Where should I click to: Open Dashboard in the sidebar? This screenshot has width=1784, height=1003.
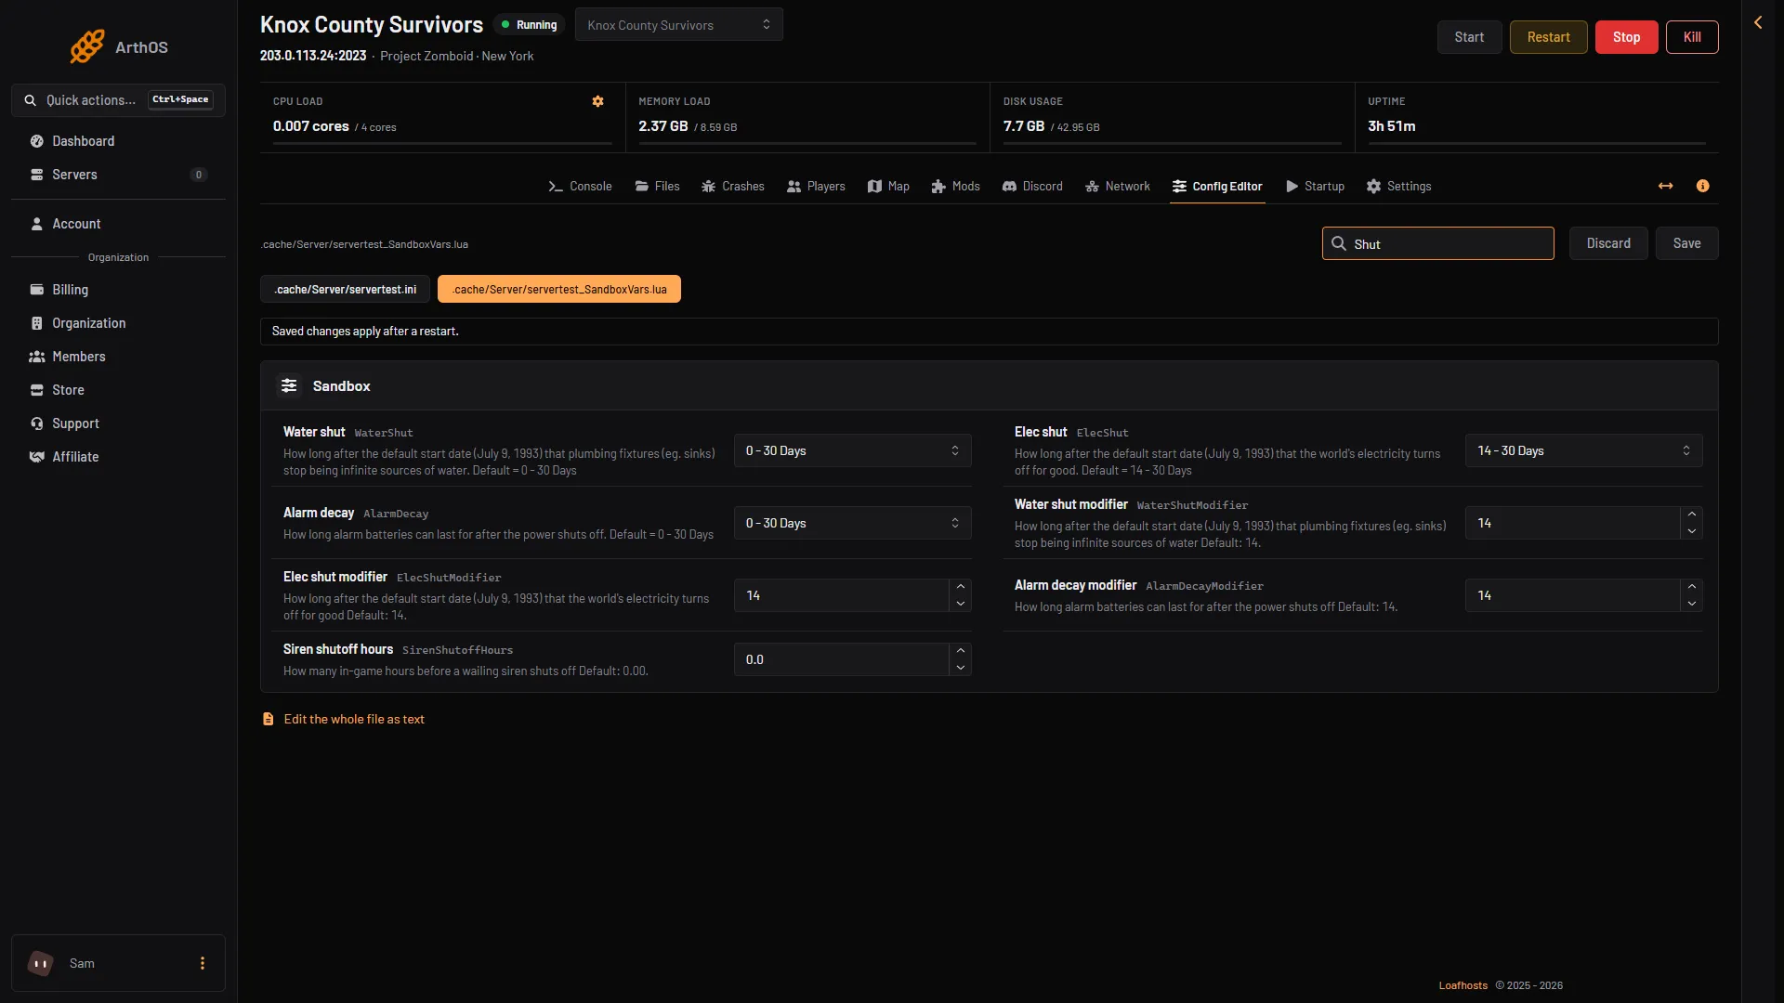click(x=118, y=141)
